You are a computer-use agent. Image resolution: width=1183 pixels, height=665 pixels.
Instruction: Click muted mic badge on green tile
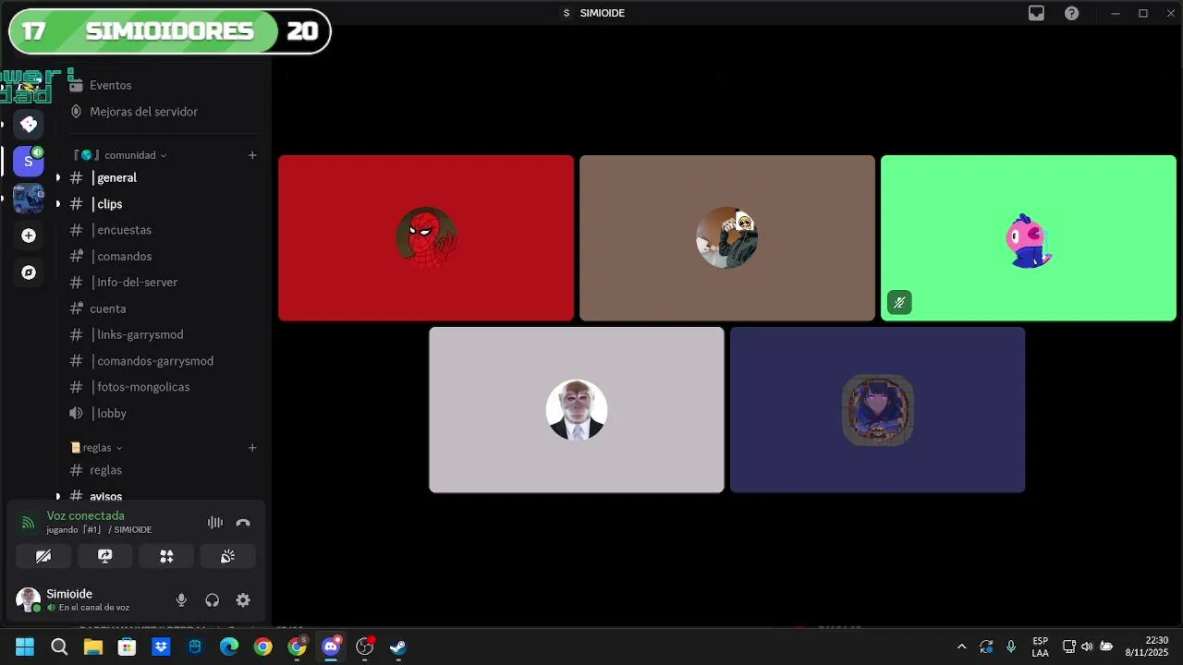point(899,303)
